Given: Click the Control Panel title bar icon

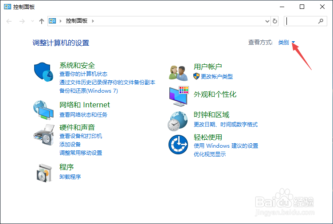Looking at the screenshot, I should tap(8, 7).
